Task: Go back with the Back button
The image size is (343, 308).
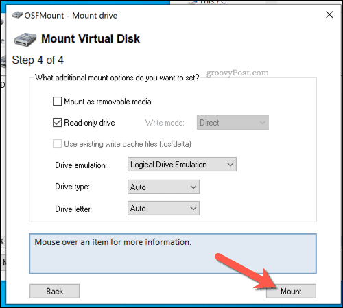Action: coord(54,291)
